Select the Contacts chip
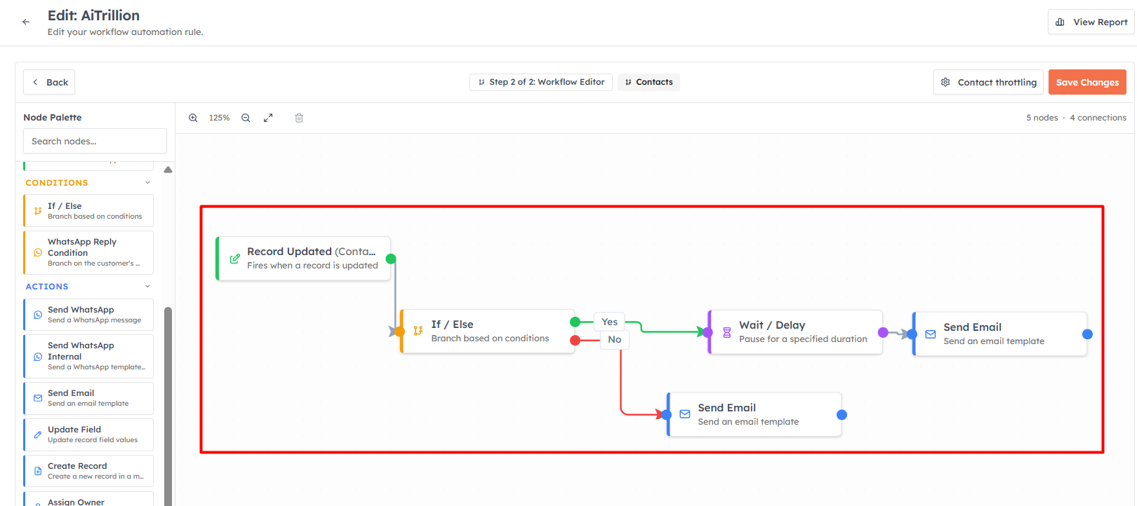 [x=649, y=82]
